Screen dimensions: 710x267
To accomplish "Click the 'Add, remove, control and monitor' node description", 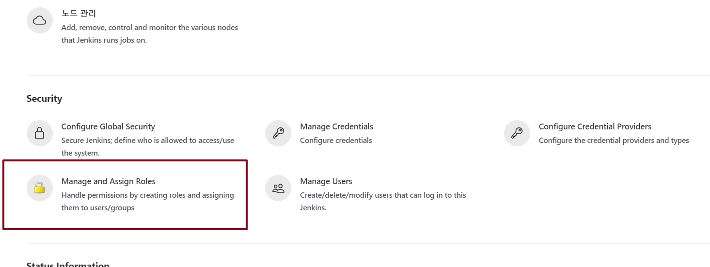I will (150, 34).
